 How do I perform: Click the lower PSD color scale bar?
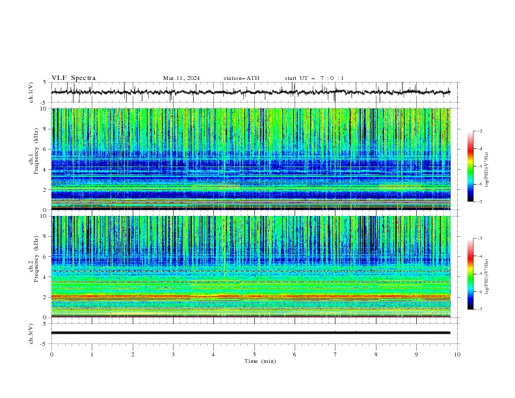click(x=471, y=274)
